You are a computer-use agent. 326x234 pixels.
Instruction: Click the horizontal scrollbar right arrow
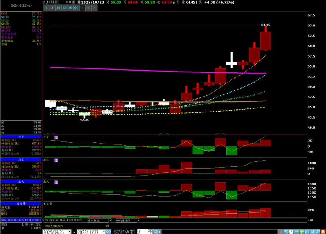(282, 232)
